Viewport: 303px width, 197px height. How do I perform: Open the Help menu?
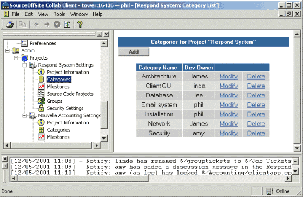coord(97,14)
